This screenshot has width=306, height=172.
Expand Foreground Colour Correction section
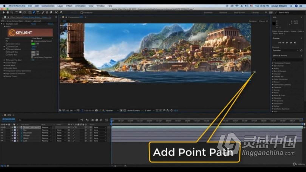4,71
